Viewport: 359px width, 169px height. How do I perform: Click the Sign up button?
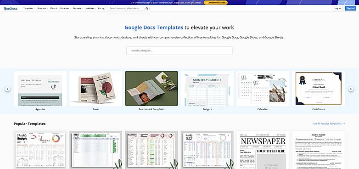tap(350, 8)
